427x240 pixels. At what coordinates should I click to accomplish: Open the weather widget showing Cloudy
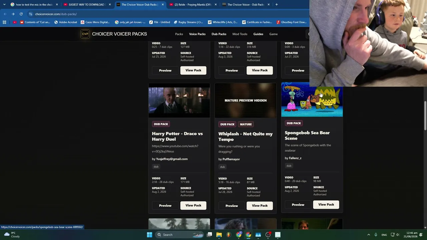(12, 235)
